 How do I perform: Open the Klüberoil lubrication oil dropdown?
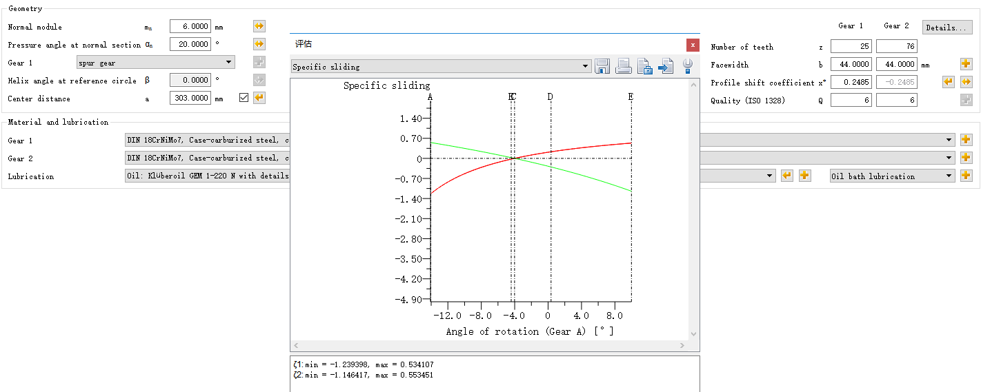770,176
